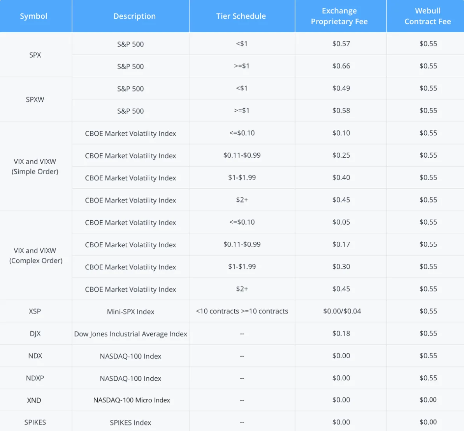
Task: Click the $0.49 exchange fee value
Action: [341, 88]
